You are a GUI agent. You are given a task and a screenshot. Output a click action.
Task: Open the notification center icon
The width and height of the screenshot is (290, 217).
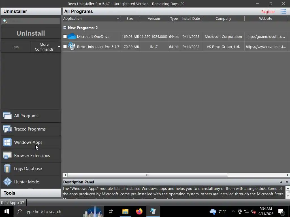[x=281, y=212]
